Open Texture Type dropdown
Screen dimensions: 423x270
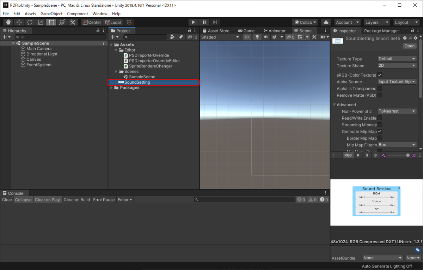(397, 59)
